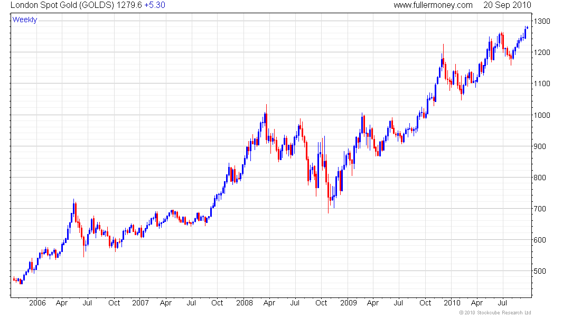This screenshot has height=317, width=581.
Task: Click the 1100 price axis label
Action: 542,83
